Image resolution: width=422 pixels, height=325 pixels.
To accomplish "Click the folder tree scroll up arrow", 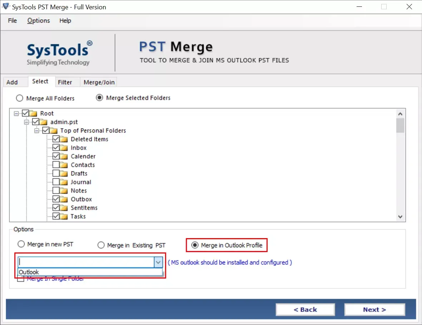I will coord(400,114).
